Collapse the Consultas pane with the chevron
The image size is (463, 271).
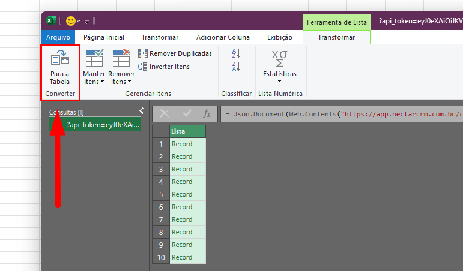[142, 110]
